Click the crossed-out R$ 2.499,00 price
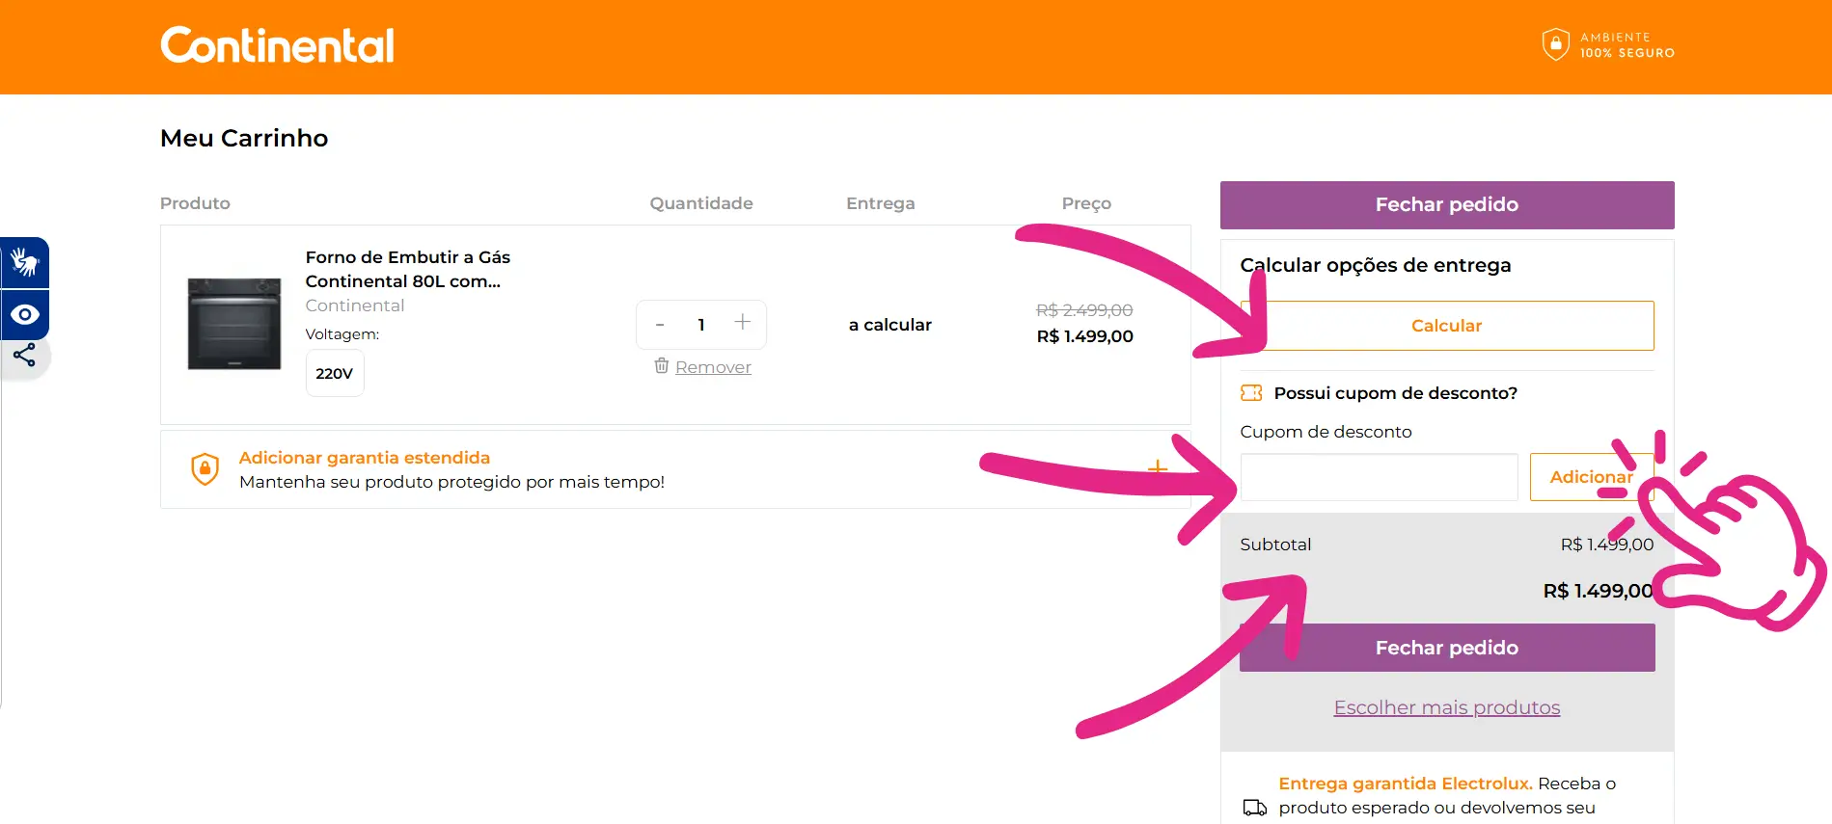This screenshot has width=1832, height=824. (1084, 310)
